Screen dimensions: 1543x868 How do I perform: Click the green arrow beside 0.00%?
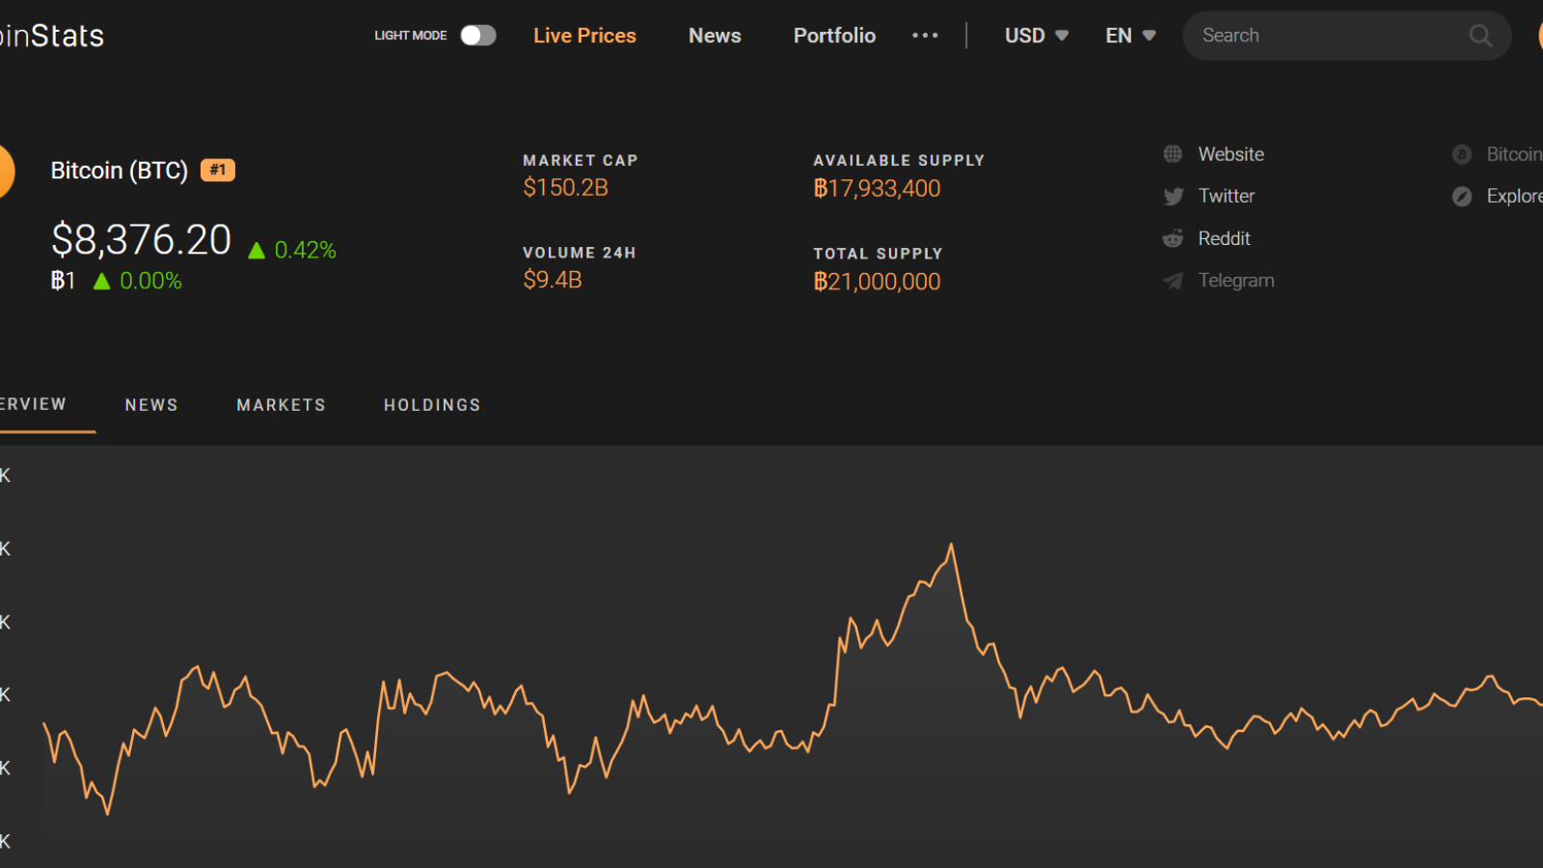tap(101, 282)
